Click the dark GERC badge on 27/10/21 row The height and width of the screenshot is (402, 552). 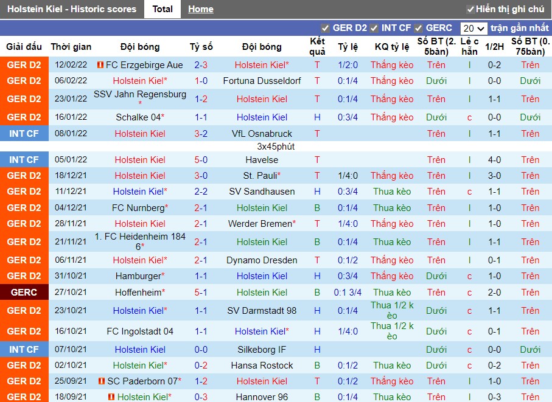(24, 292)
